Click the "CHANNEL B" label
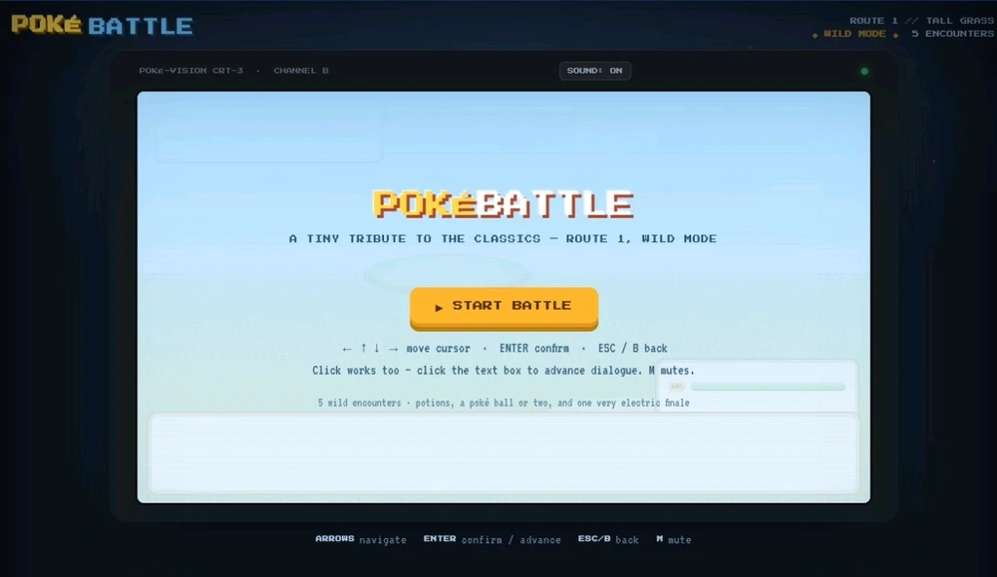Image resolution: width=997 pixels, height=577 pixels. tap(301, 71)
